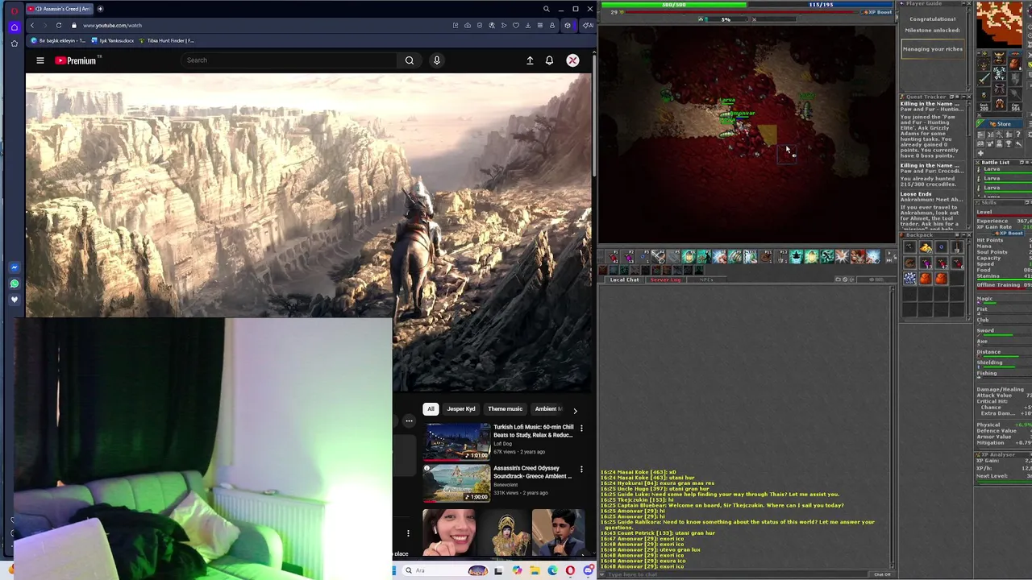Viewport: 1032px width, 580px height.
Task: Go to YouTube Premium home logo
Action: [75, 60]
